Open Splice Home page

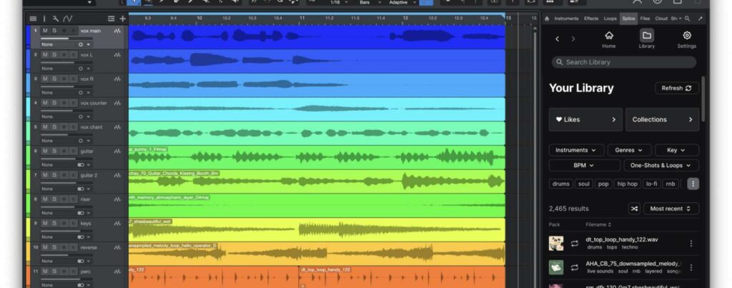[x=608, y=39]
